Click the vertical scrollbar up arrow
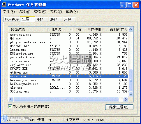141x124 pixels. 131,29
